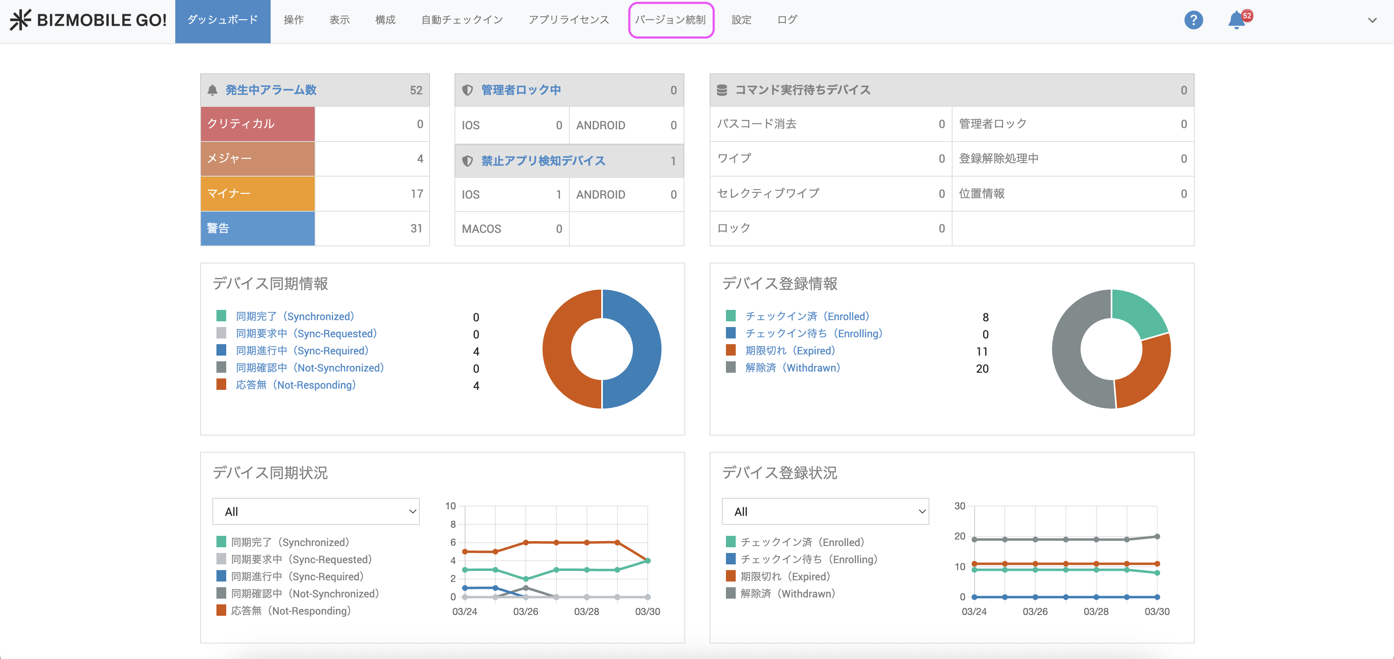
Task: Follow the チェックイン済 (Enrolled) link
Action: click(x=807, y=316)
